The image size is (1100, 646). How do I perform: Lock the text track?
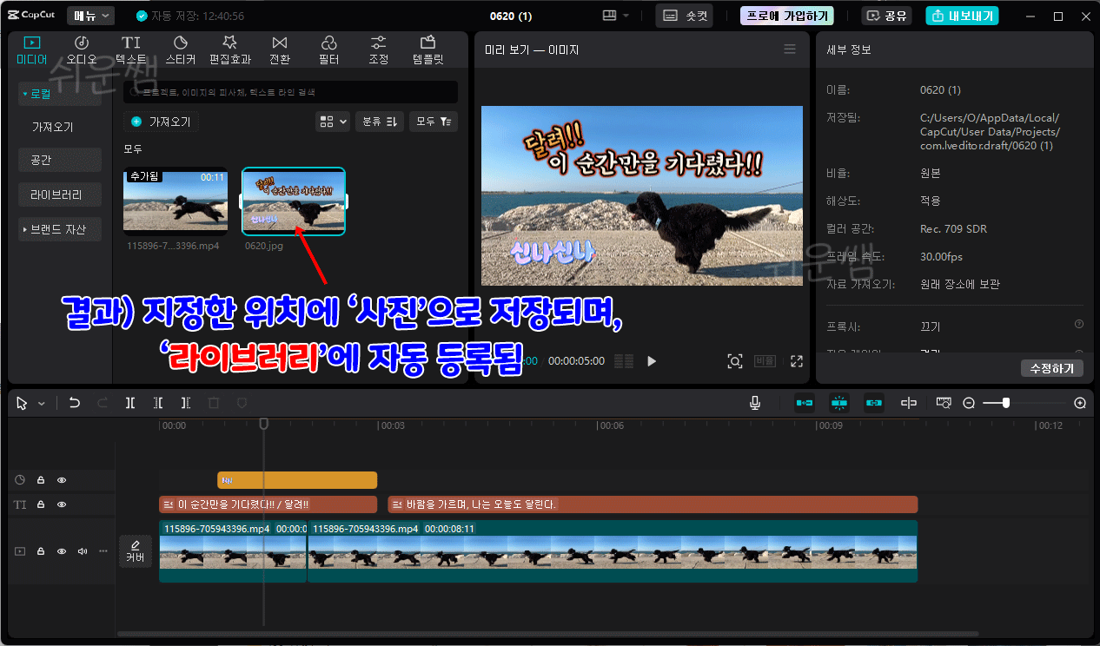[x=41, y=504]
